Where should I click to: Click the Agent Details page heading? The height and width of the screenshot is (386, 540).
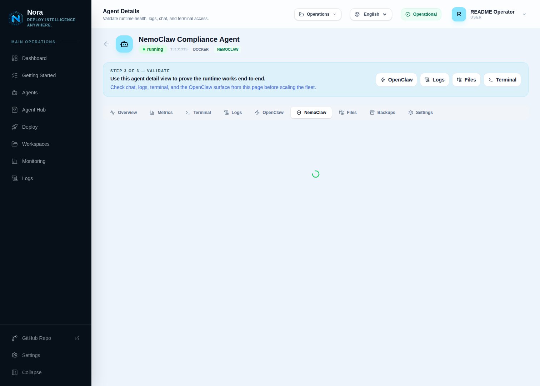click(121, 11)
